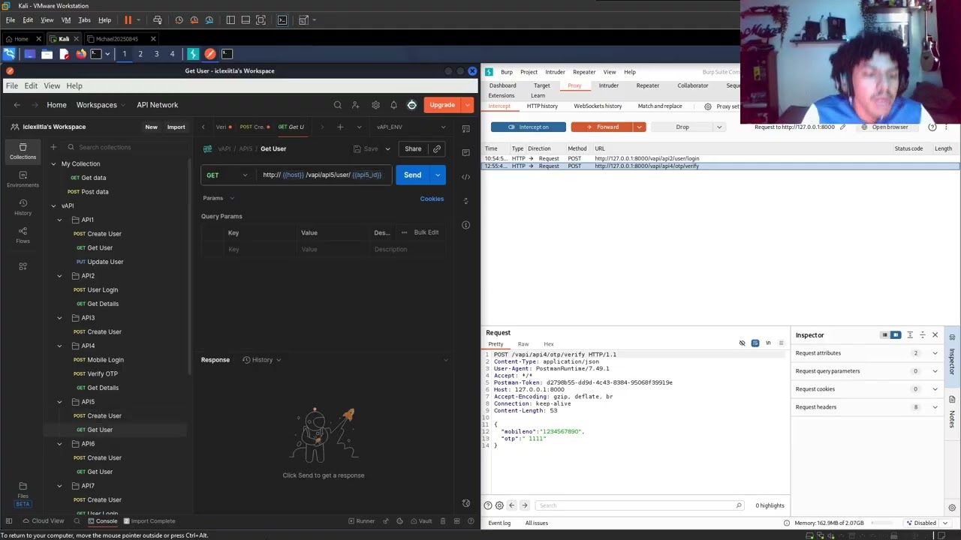Select the api4/otp/verify request row in Burp

click(721, 166)
